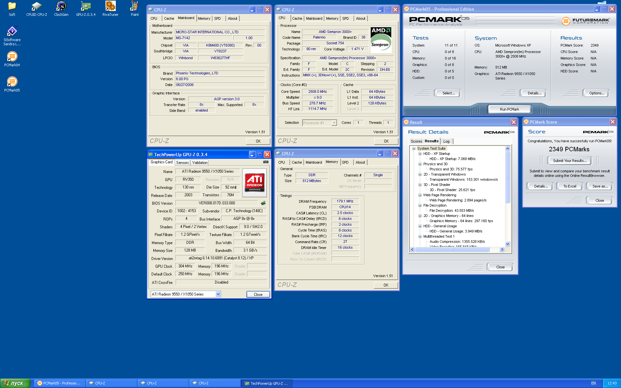Switch to Sensors tab in GPU-Z
The width and height of the screenshot is (621, 388).
pos(182,163)
